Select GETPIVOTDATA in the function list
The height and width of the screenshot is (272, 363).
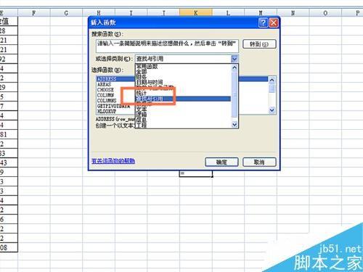pos(113,106)
